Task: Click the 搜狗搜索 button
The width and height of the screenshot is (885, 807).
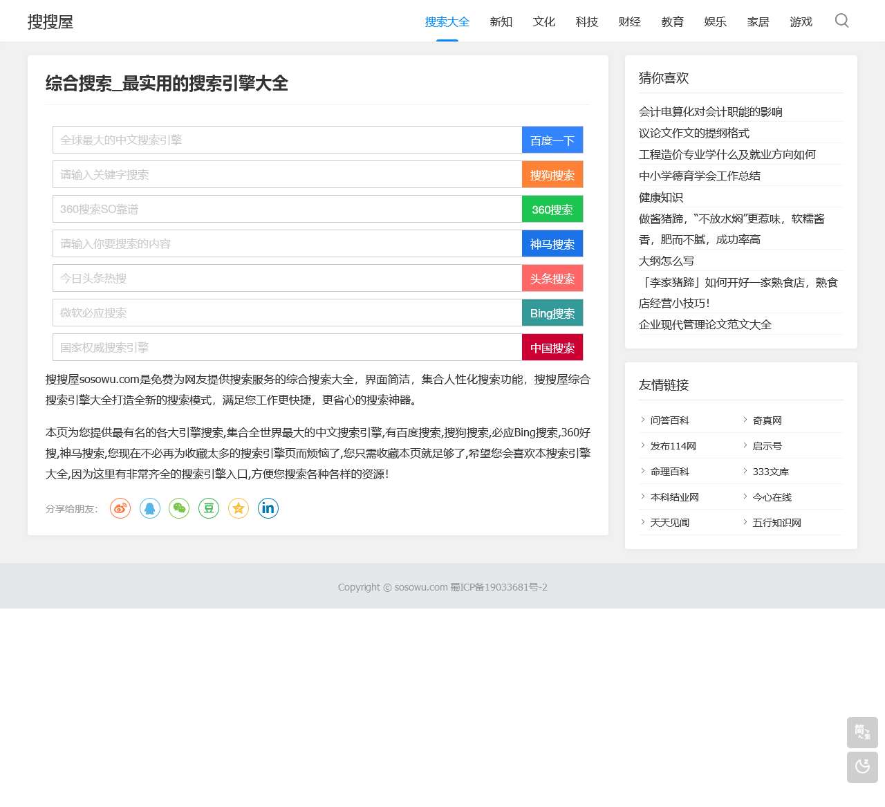Action: pyautogui.click(x=552, y=174)
